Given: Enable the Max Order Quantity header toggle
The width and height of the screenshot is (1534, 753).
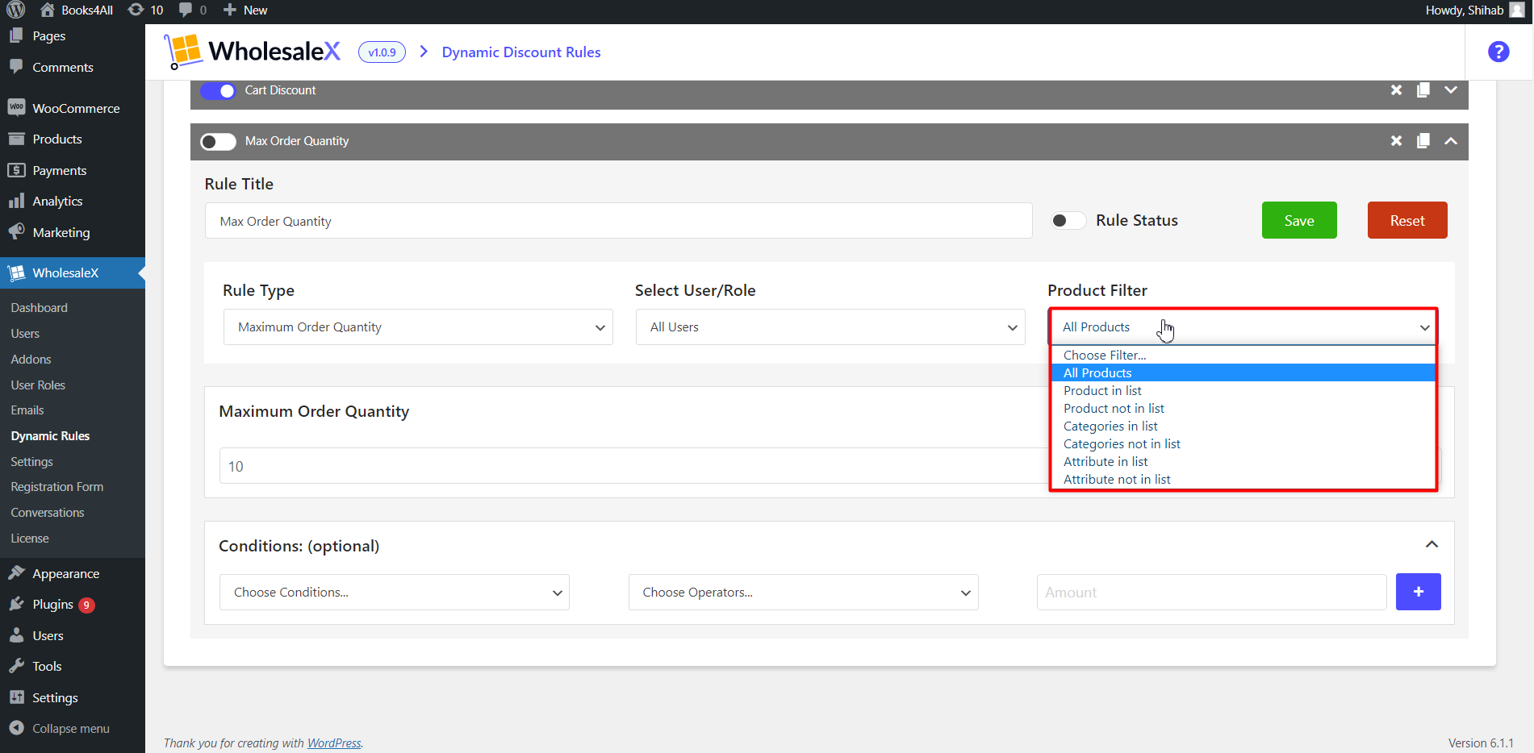Looking at the screenshot, I should tap(218, 141).
